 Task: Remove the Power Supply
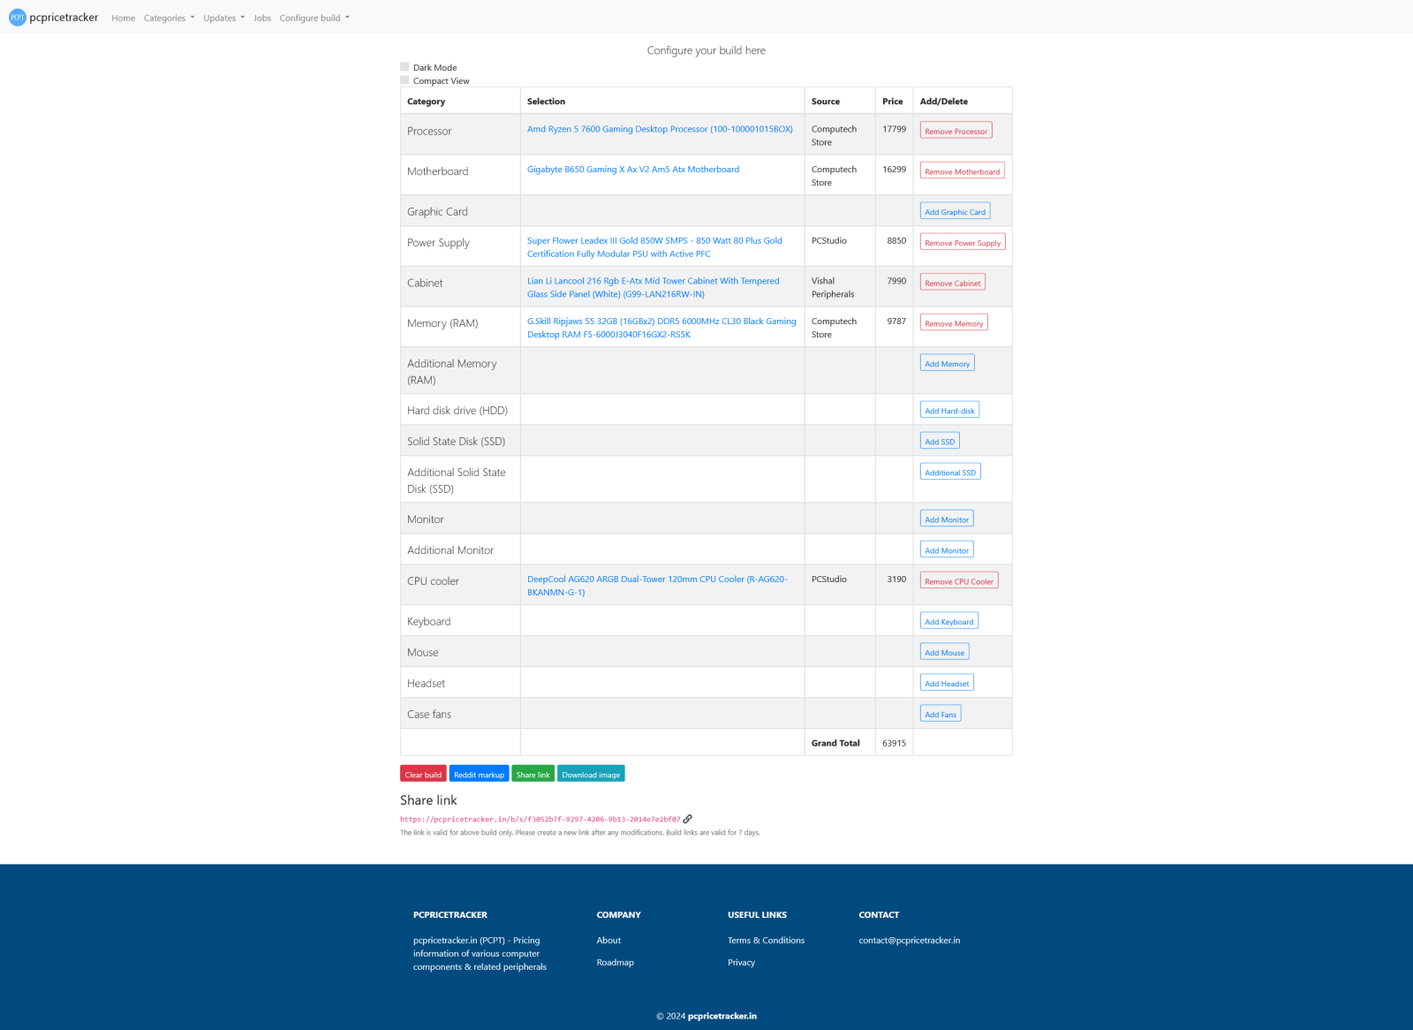[x=963, y=242]
